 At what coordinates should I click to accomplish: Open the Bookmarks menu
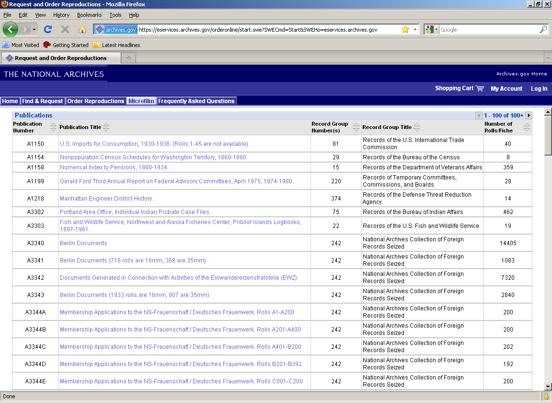[90, 15]
